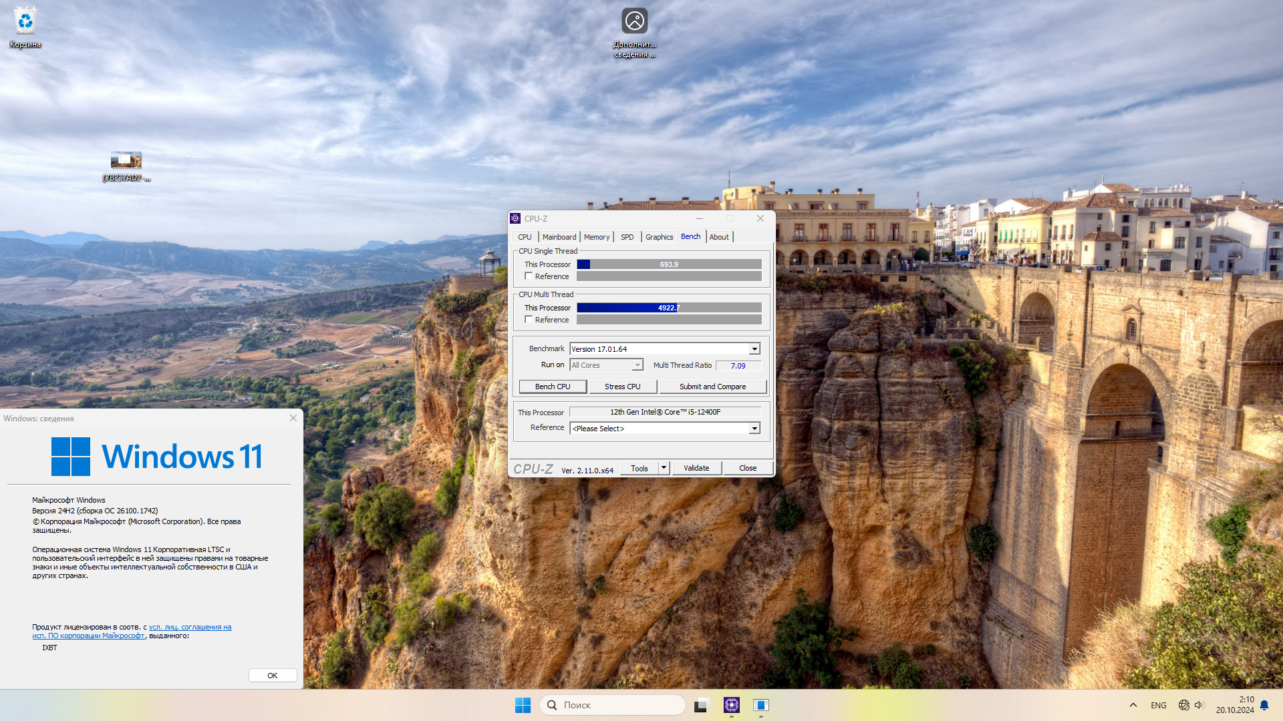
Task: Expand the Tools dropdown arrow
Action: pyautogui.click(x=664, y=468)
